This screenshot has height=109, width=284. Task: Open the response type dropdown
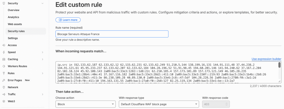tap(159, 104)
